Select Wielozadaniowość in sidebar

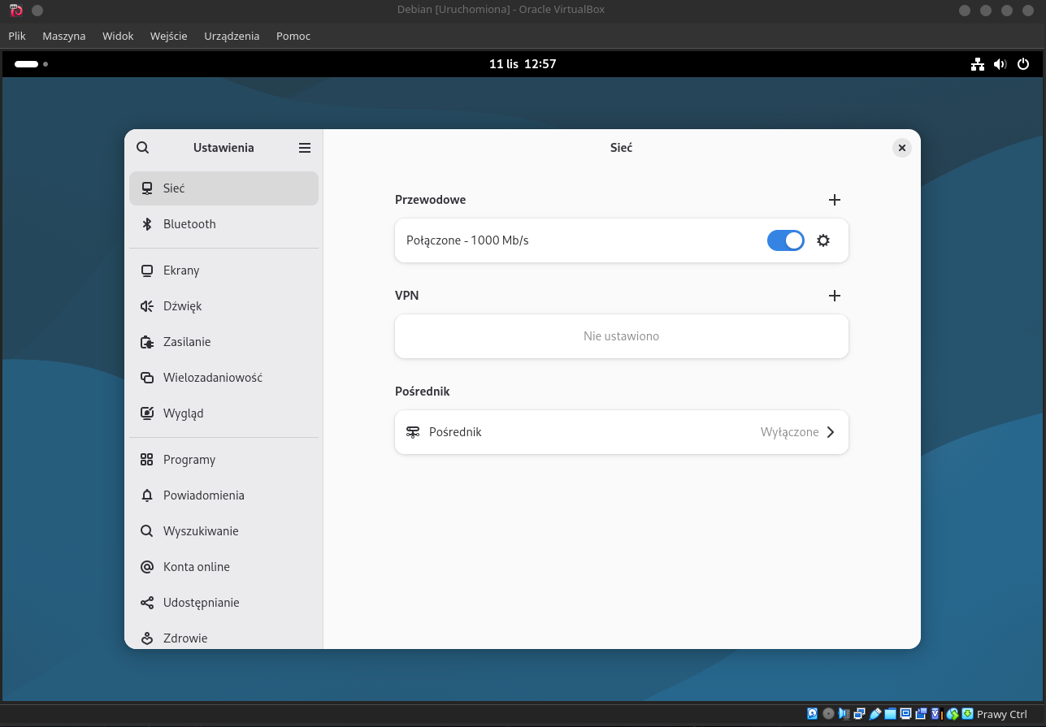point(224,378)
